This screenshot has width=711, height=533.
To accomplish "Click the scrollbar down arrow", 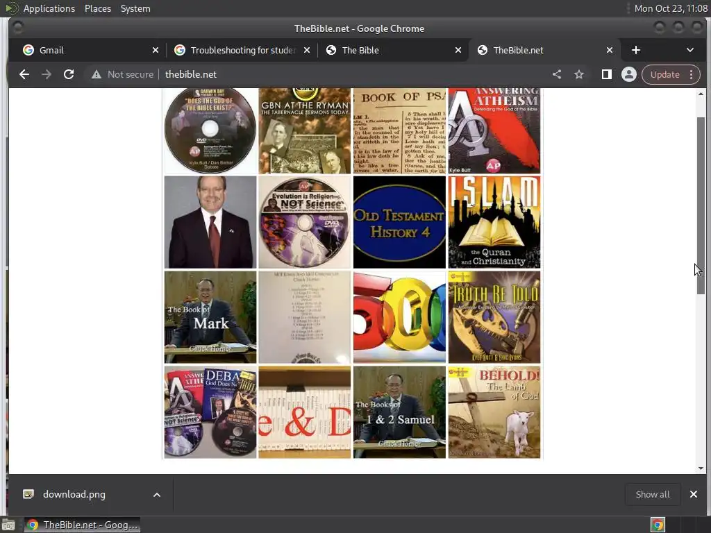I will [x=701, y=468].
